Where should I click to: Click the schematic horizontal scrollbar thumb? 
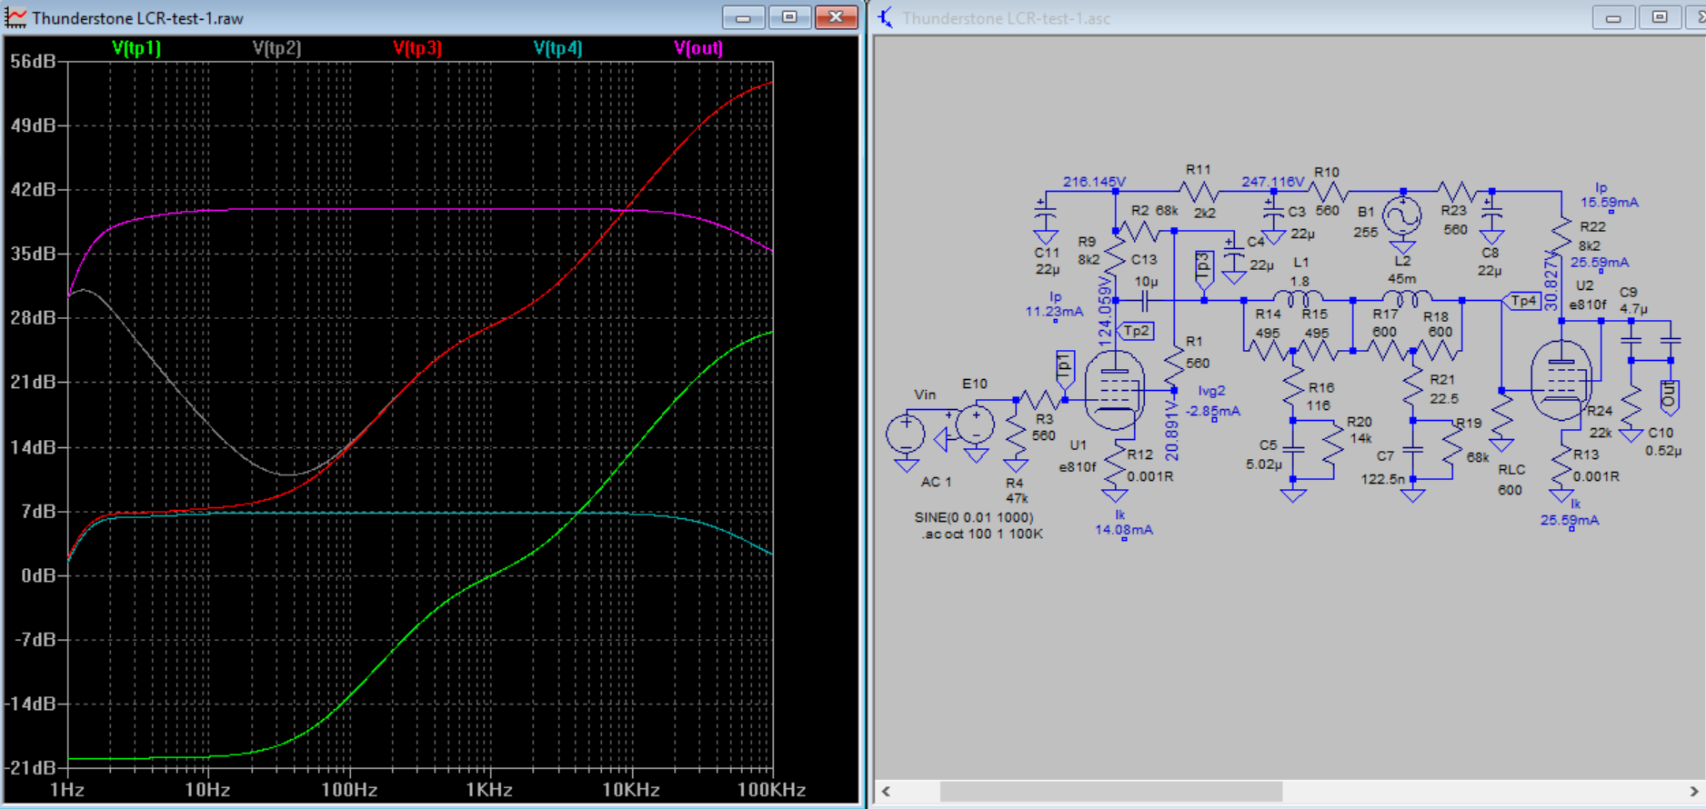[x=1111, y=791]
